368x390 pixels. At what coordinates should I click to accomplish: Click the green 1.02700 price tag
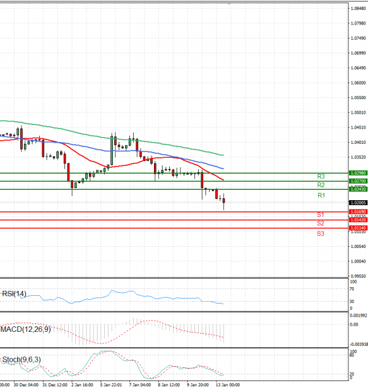(x=358, y=181)
